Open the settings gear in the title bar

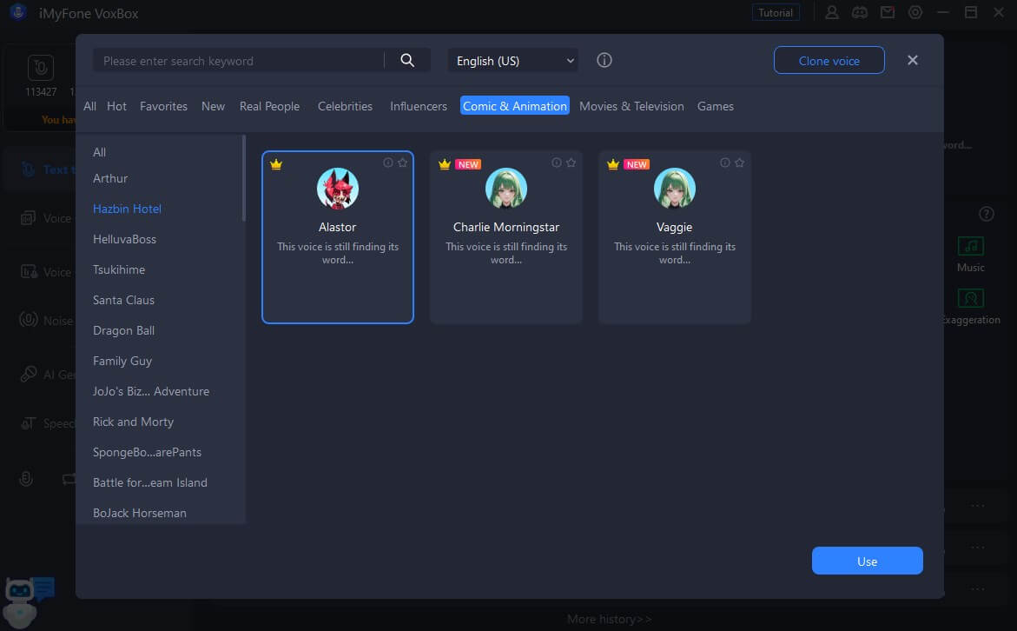915,12
